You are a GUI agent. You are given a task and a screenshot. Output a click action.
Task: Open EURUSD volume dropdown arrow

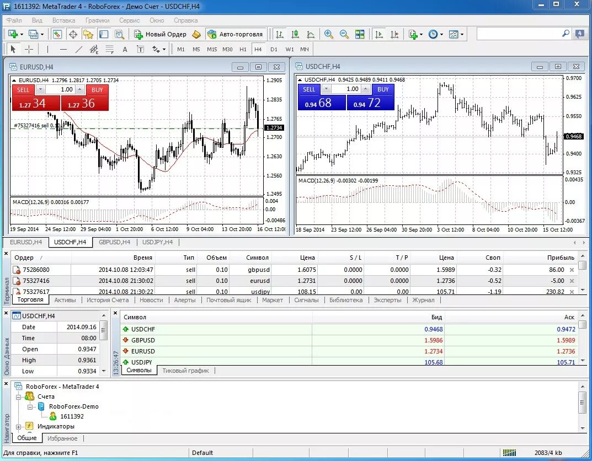[40, 90]
